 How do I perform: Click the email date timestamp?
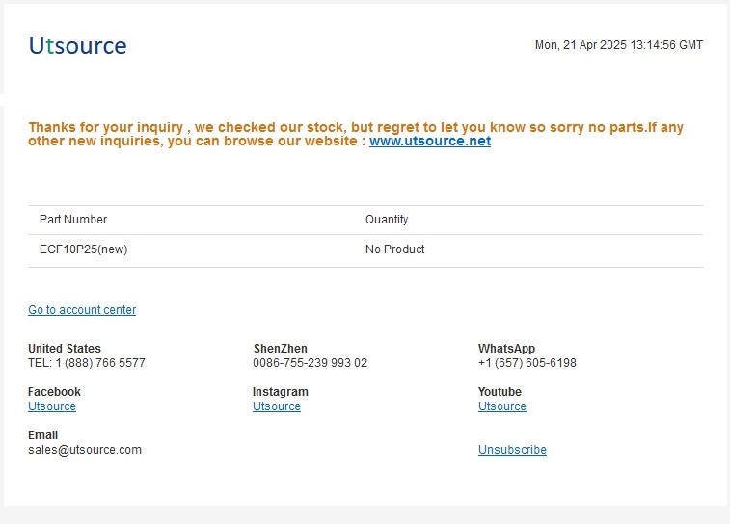click(619, 45)
